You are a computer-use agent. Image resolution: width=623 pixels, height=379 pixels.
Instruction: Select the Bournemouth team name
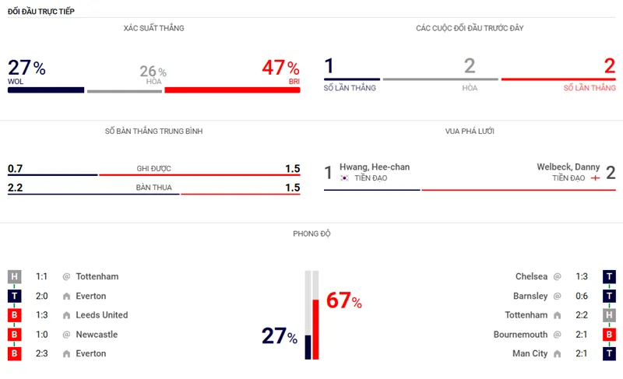520,335
